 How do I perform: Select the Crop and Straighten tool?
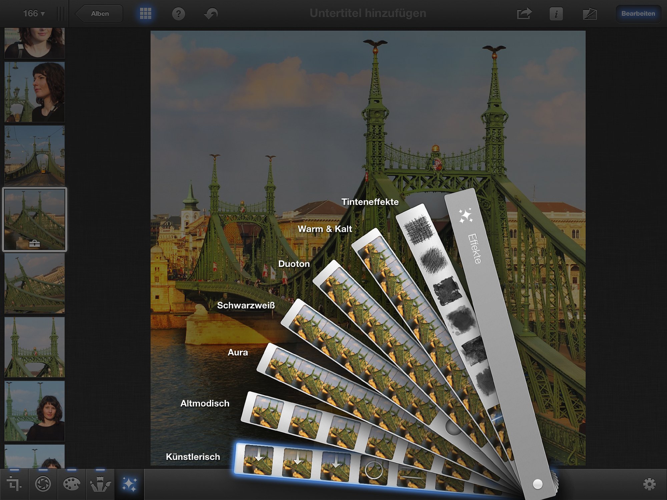pos(14,484)
